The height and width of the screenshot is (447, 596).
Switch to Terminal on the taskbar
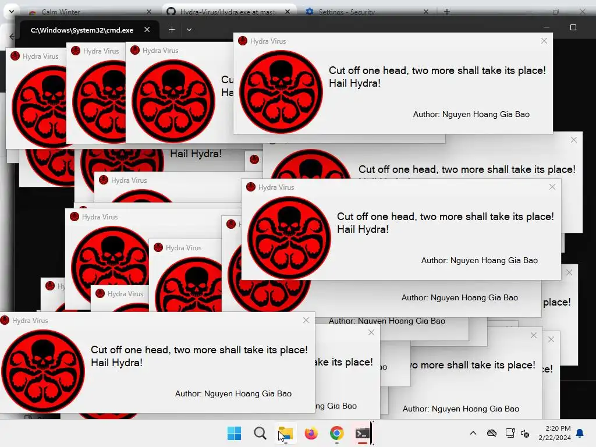[x=362, y=433]
